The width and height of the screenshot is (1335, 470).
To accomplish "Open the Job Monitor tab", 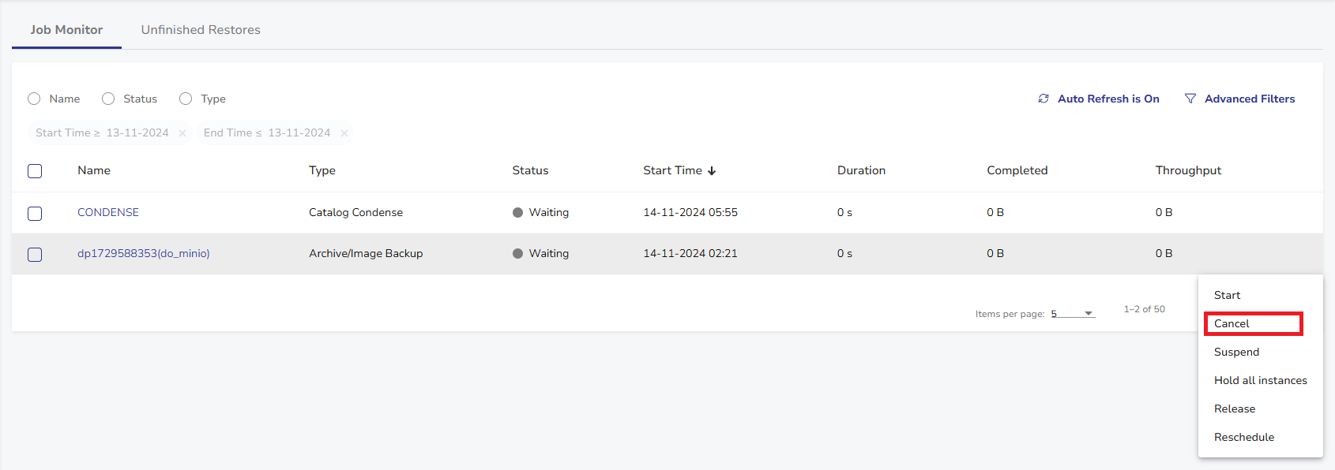I will (66, 30).
